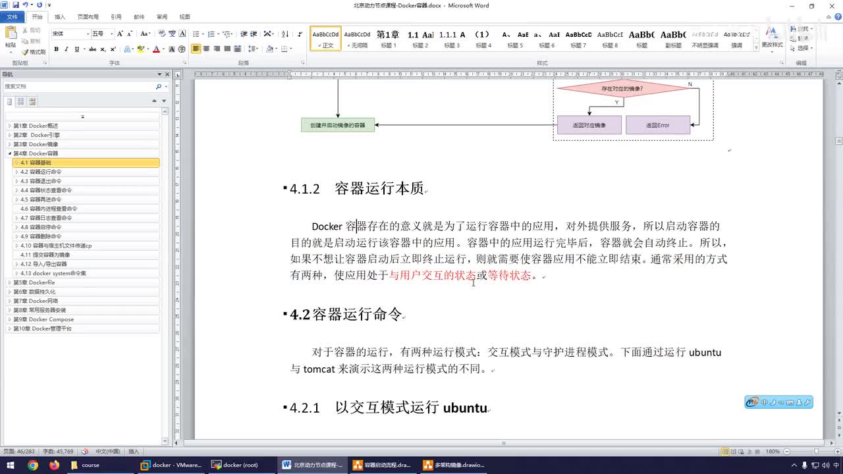The width and height of the screenshot is (843, 474).
Task: Expand 4.2 容器运行命令 heading
Action: [x=16, y=172]
